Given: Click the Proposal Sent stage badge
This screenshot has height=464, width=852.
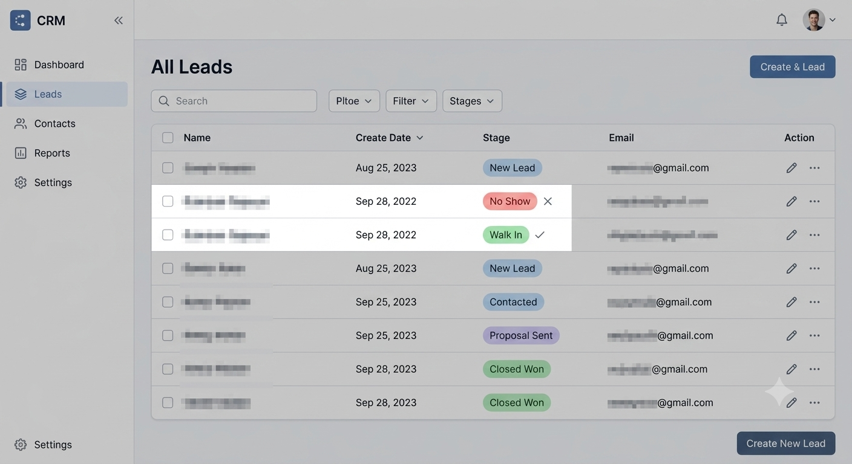Looking at the screenshot, I should [x=521, y=335].
